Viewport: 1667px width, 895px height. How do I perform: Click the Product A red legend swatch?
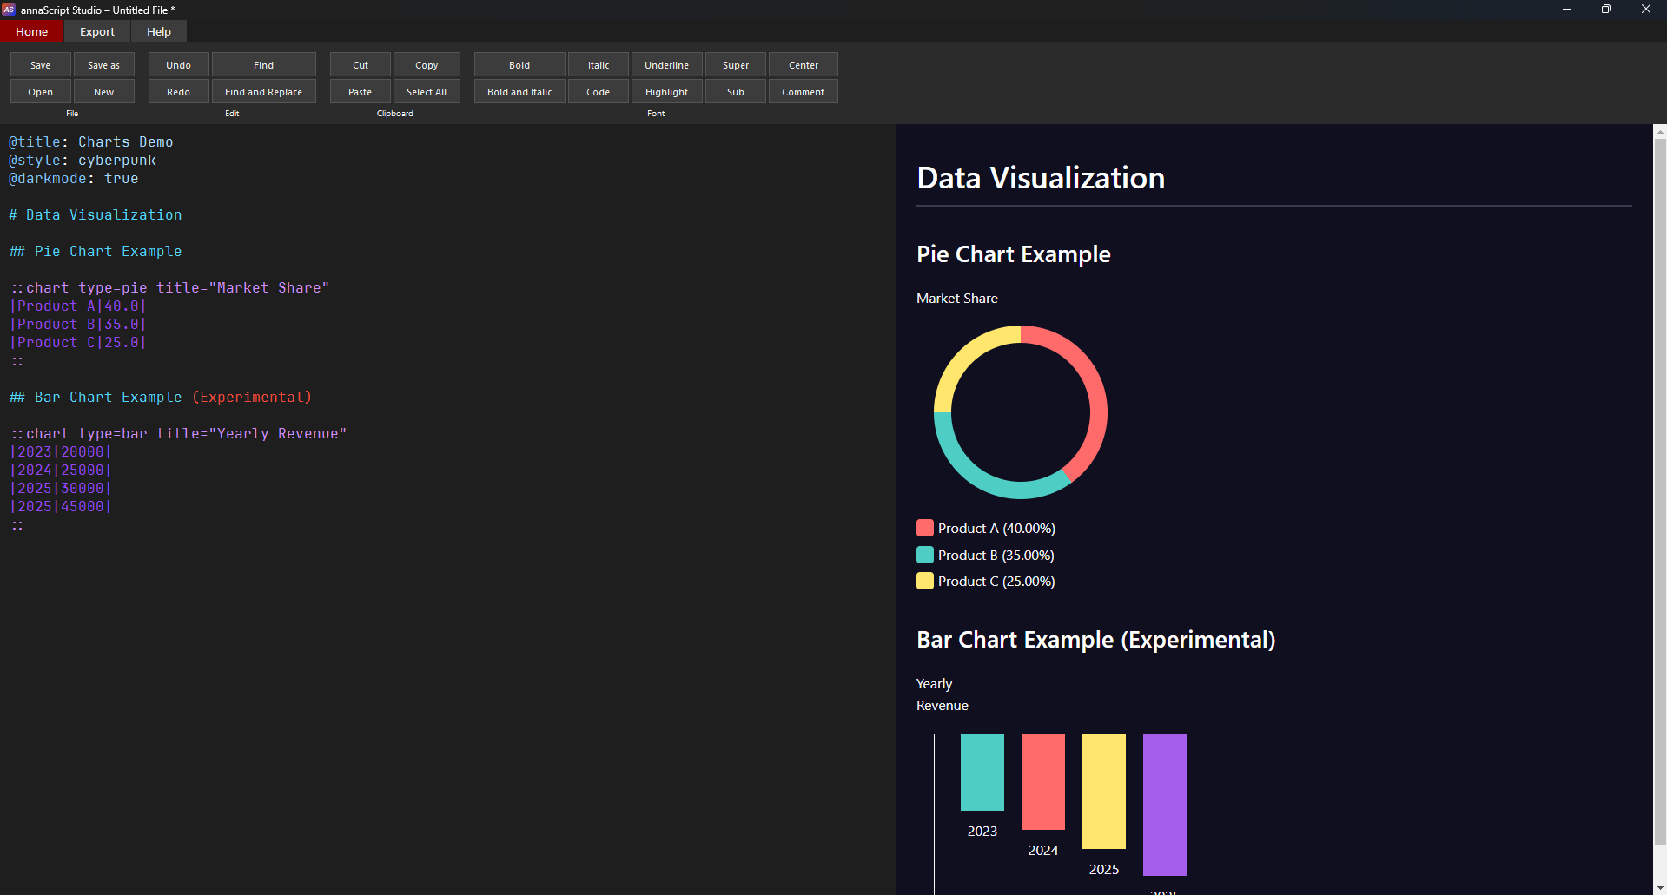pos(925,528)
